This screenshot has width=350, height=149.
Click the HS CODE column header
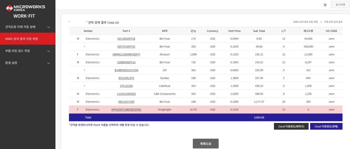pyautogui.click(x=332, y=31)
